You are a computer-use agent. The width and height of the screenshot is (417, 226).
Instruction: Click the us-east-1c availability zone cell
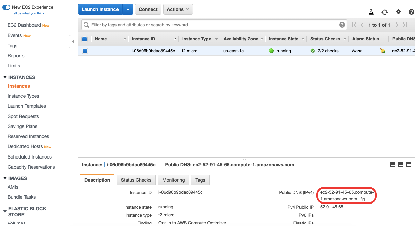tap(233, 51)
